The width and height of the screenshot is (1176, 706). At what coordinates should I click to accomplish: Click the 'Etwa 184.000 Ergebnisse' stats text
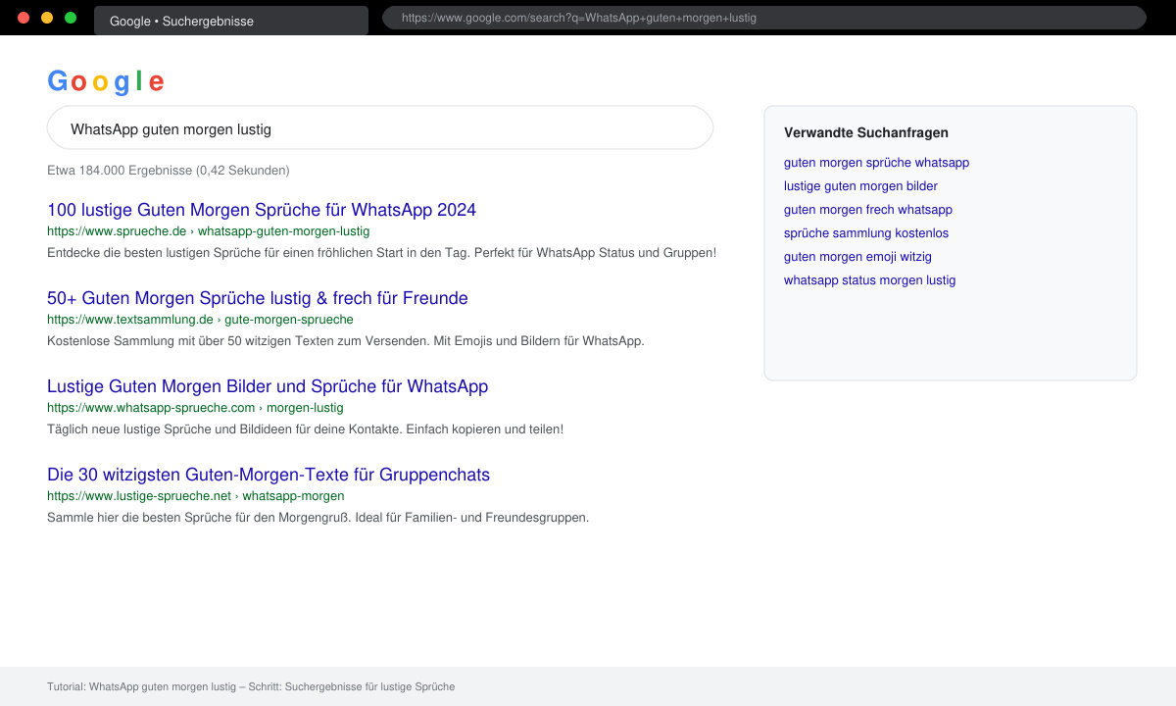(169, 171)
